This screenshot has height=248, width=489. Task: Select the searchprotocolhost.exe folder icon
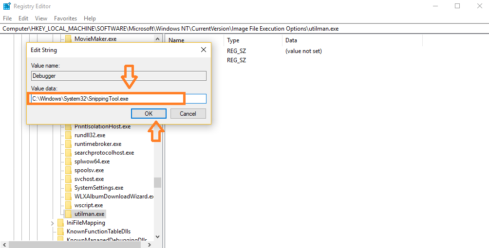[69, 153]
